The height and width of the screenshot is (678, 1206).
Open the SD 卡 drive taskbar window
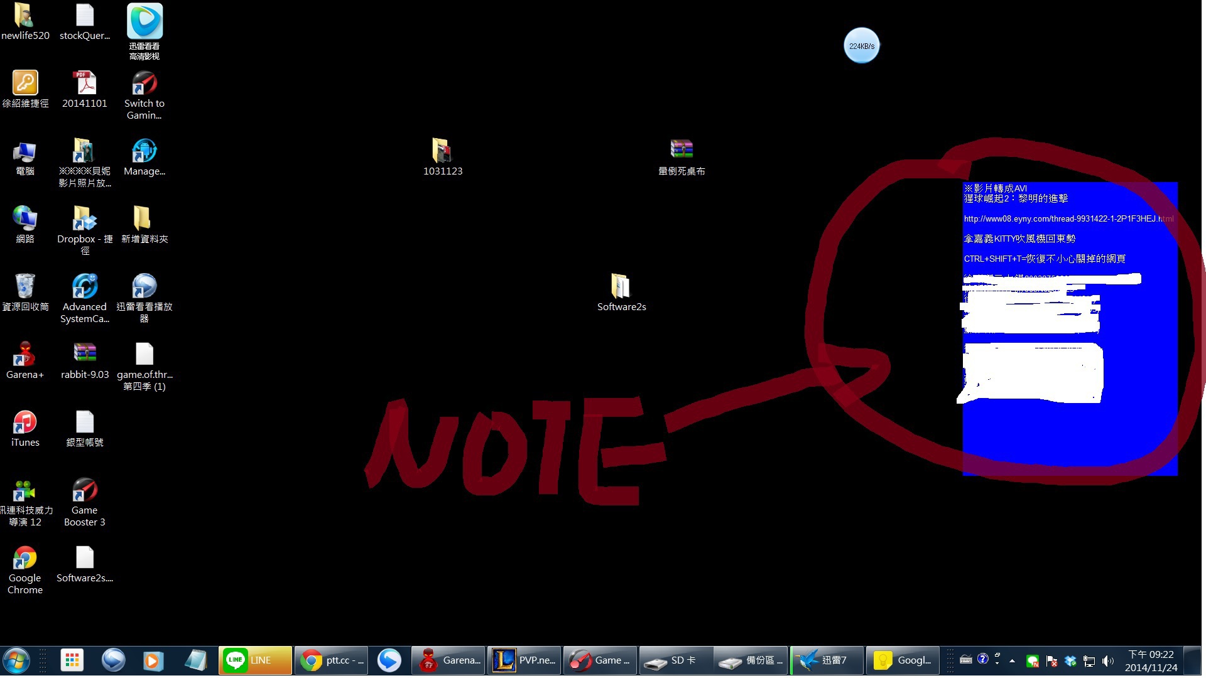pyautogui.click(x=676, y=660)
